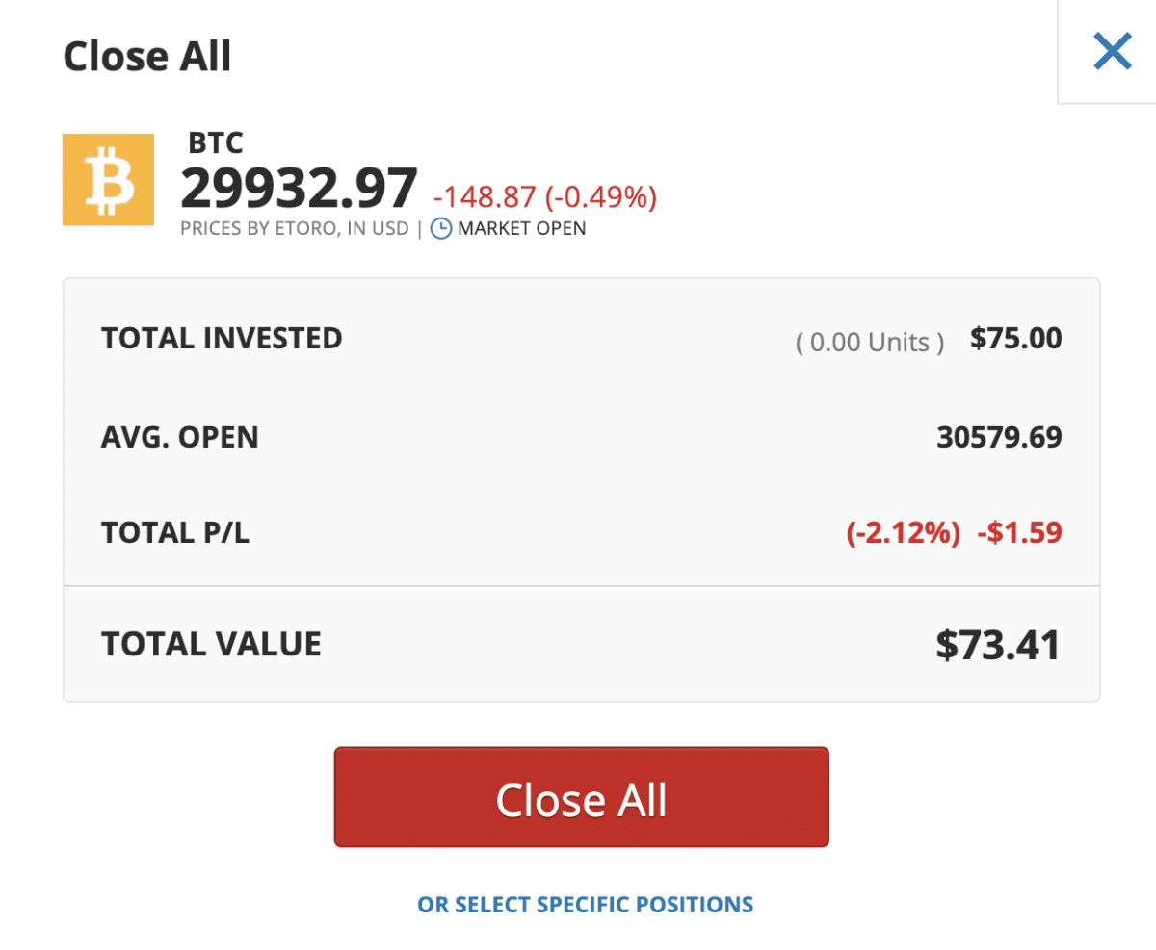Select the BTC ticker symbol text
Viewport: 1156px width, 950px height.
(214, 142)
